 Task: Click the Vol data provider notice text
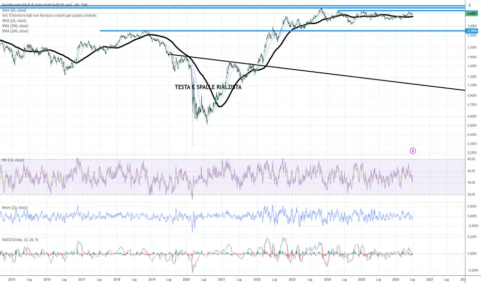(x=50, y=15)
